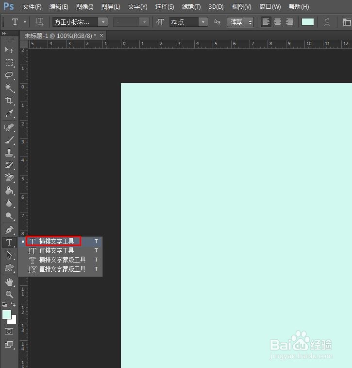This screenshot has height=368, width=352.
Task: Open the 图层(L) menu
Action: pyautogui.click(x=111, y=7)
